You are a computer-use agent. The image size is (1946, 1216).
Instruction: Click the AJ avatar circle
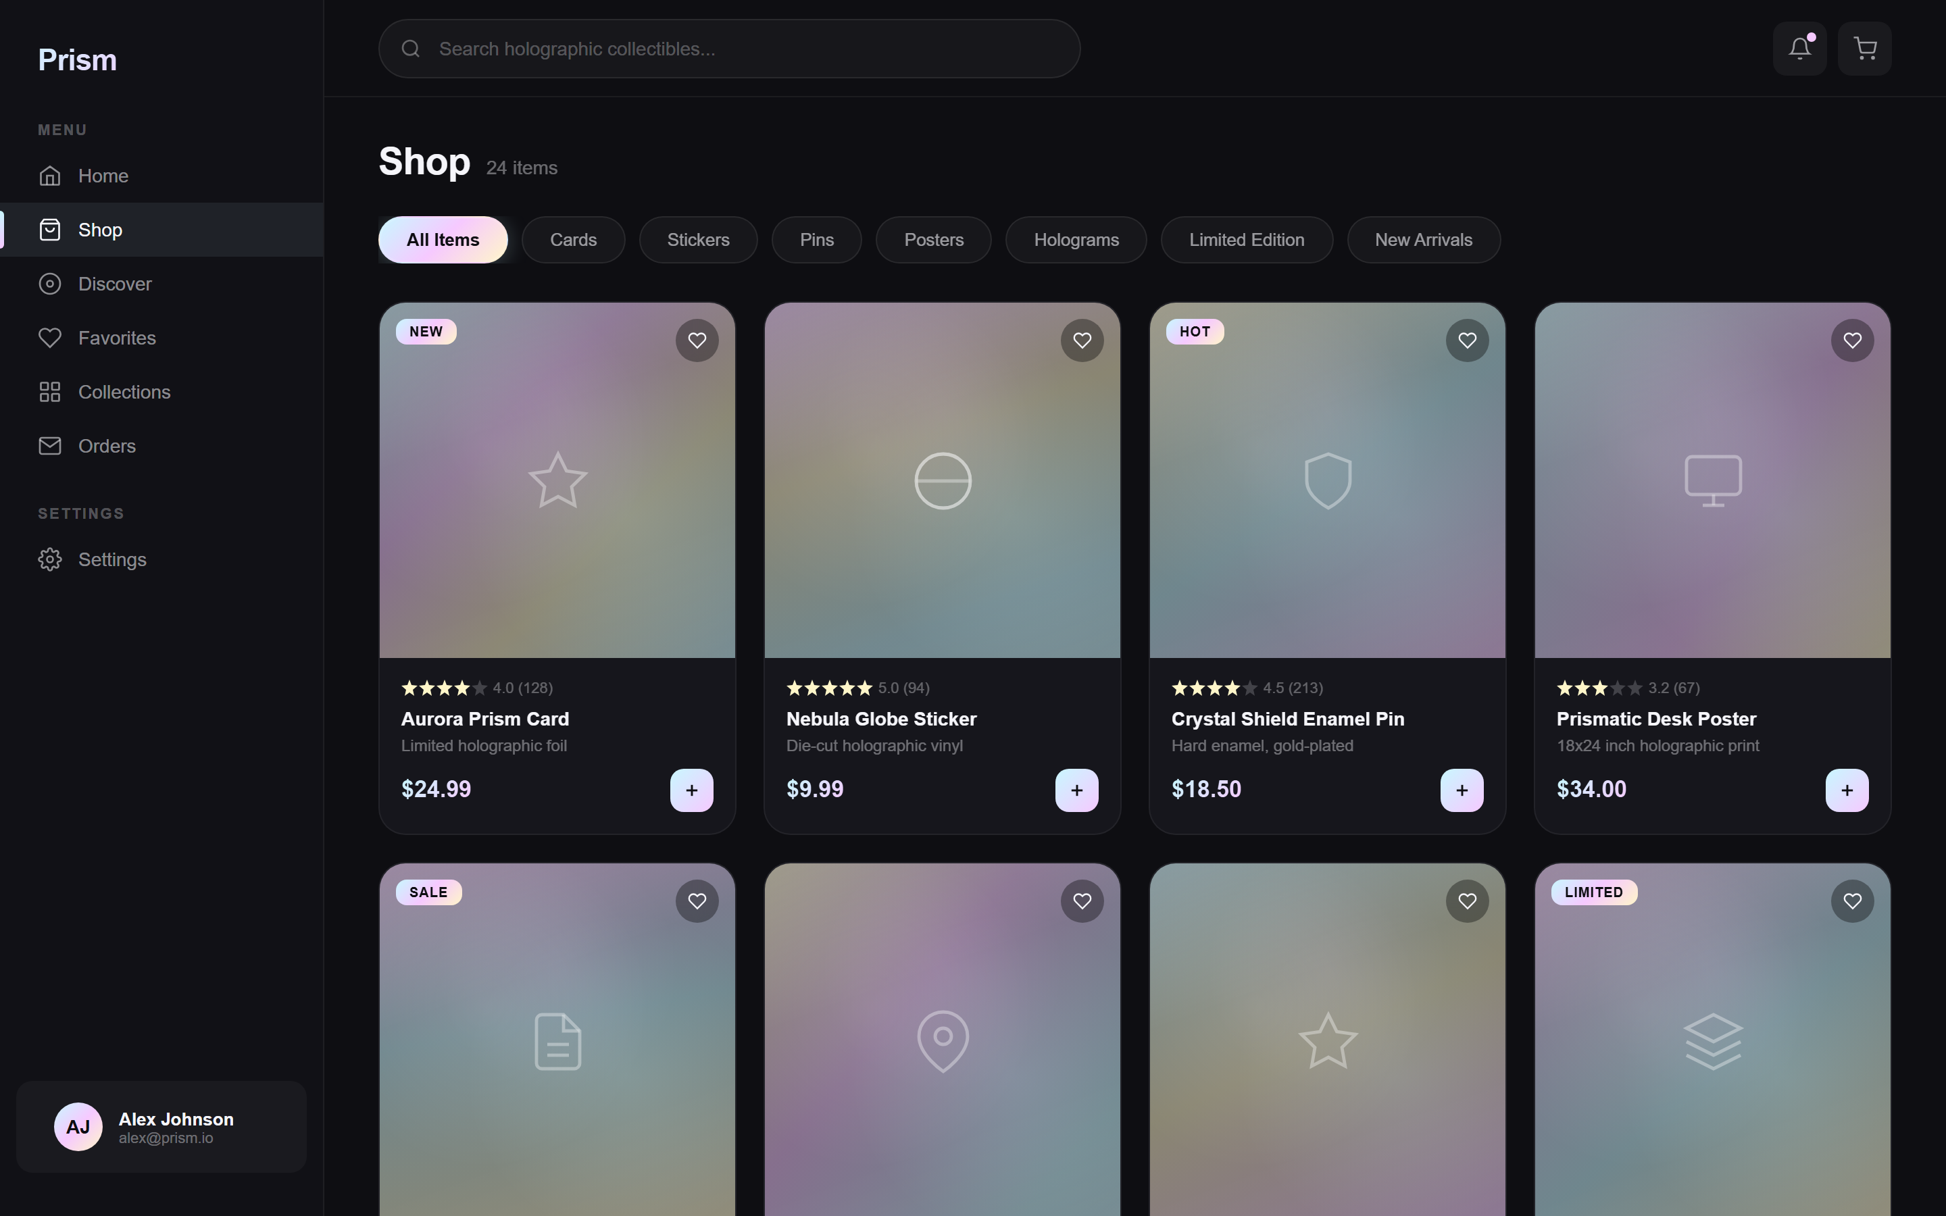click(x=78, y=1127)
